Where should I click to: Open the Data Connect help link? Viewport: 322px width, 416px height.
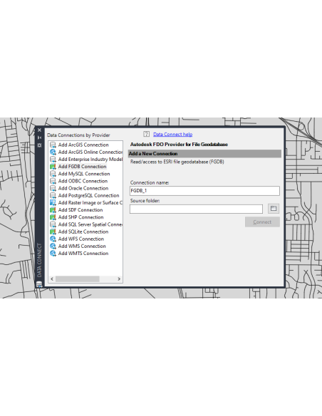(x=172, y=134)
